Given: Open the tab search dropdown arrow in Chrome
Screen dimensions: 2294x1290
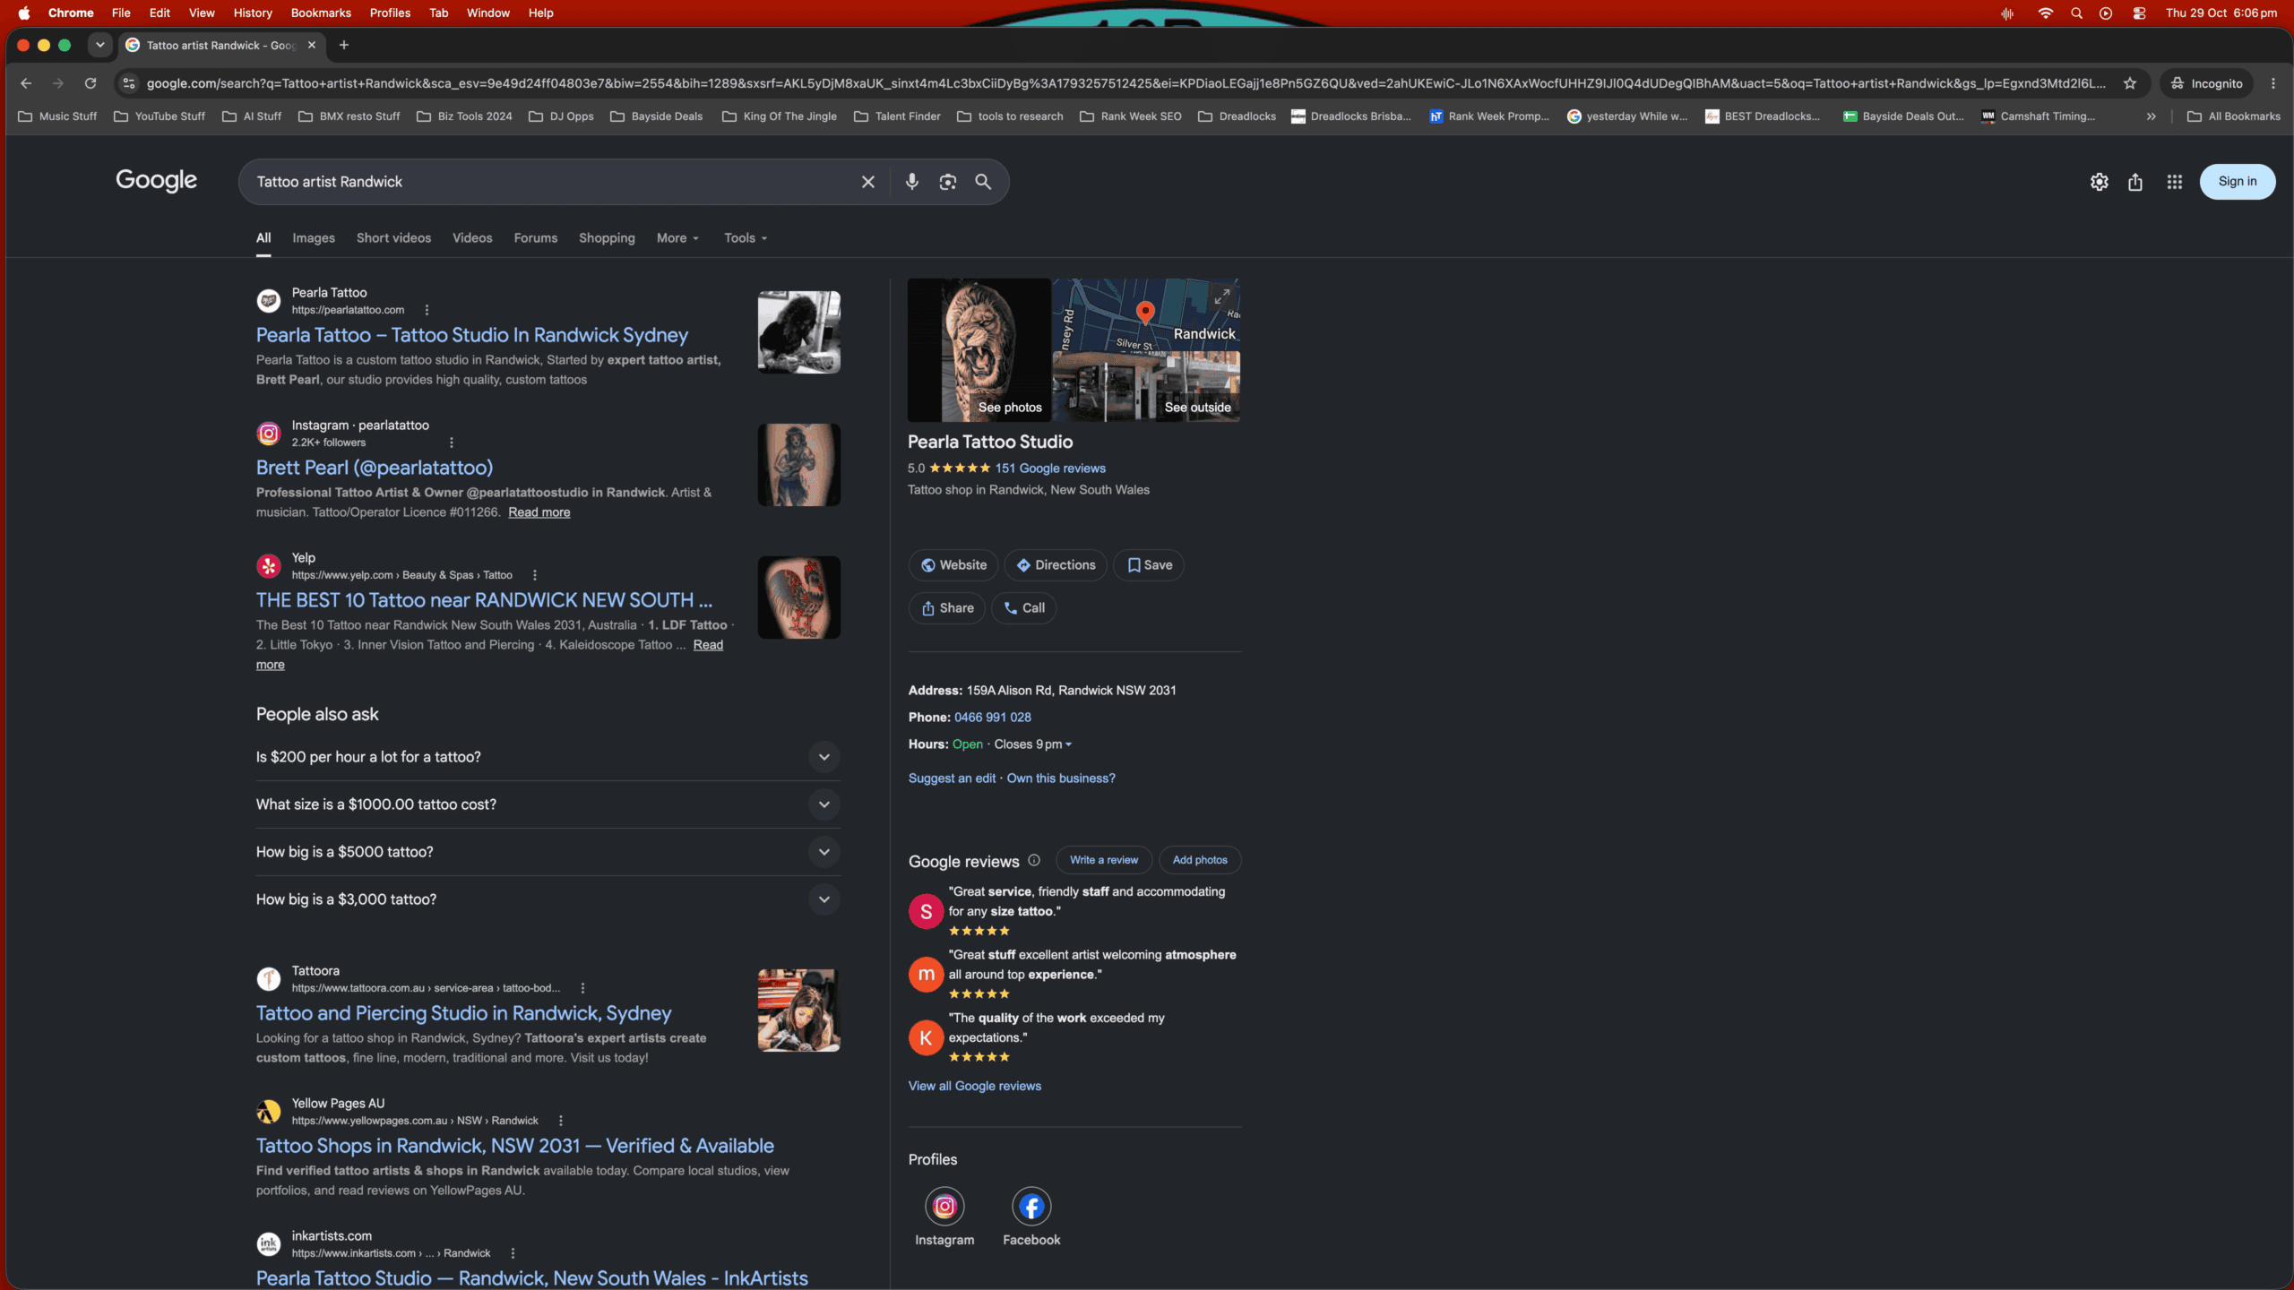Looking at the screenshot, I should click(100, 45).
